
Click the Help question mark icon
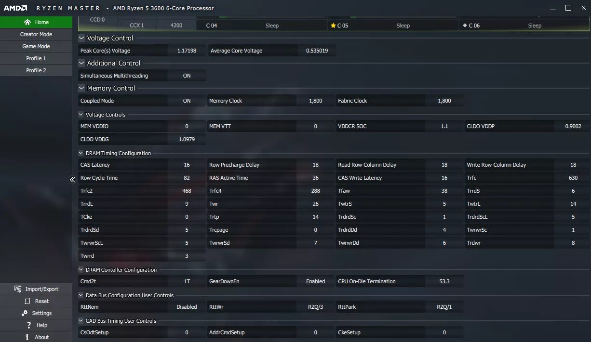pos(29,325)
